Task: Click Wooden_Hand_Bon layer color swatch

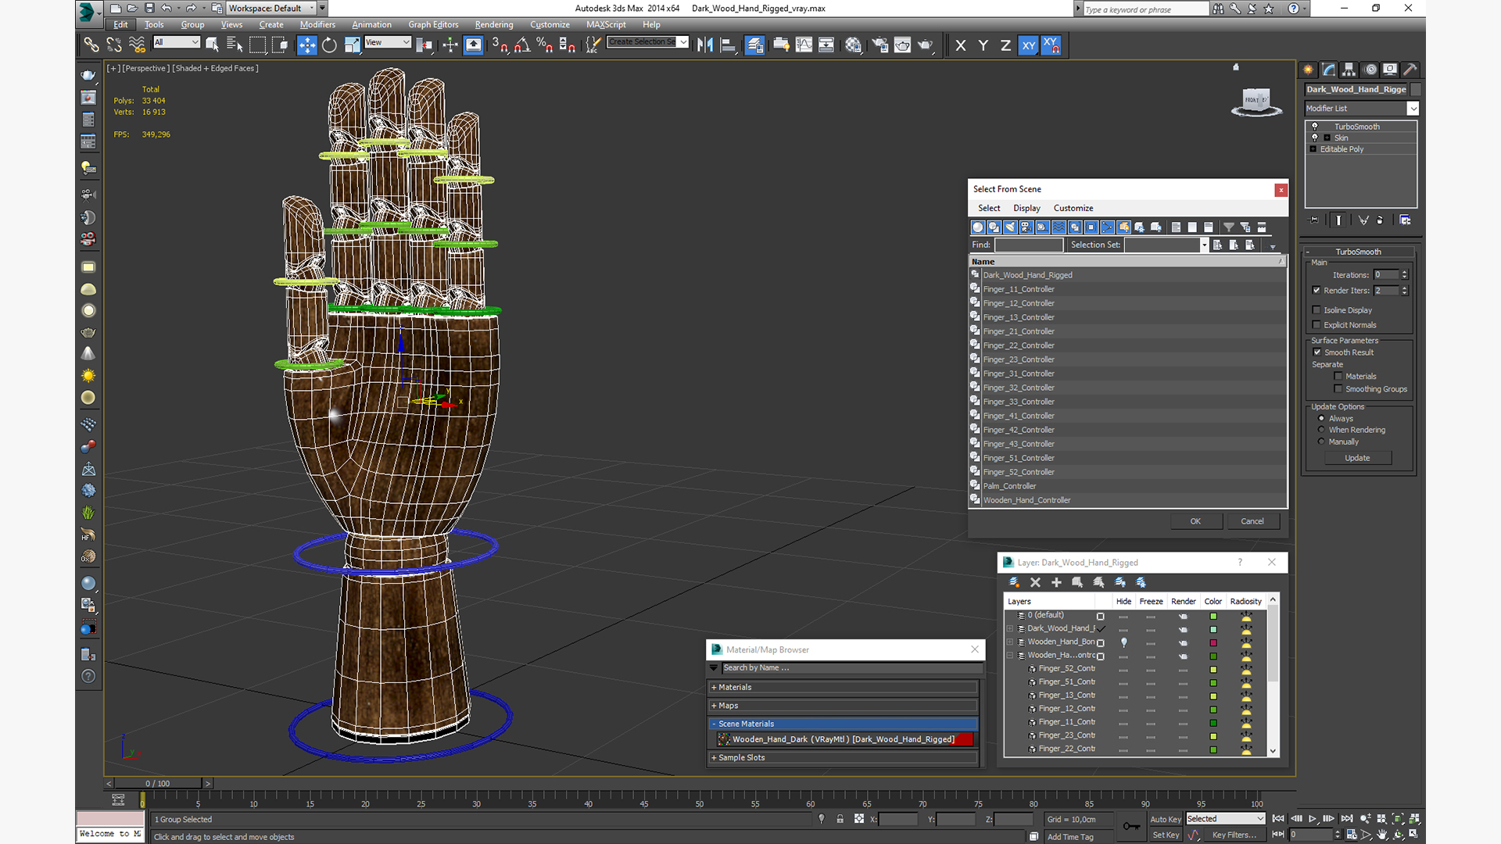Action: 1213,642
